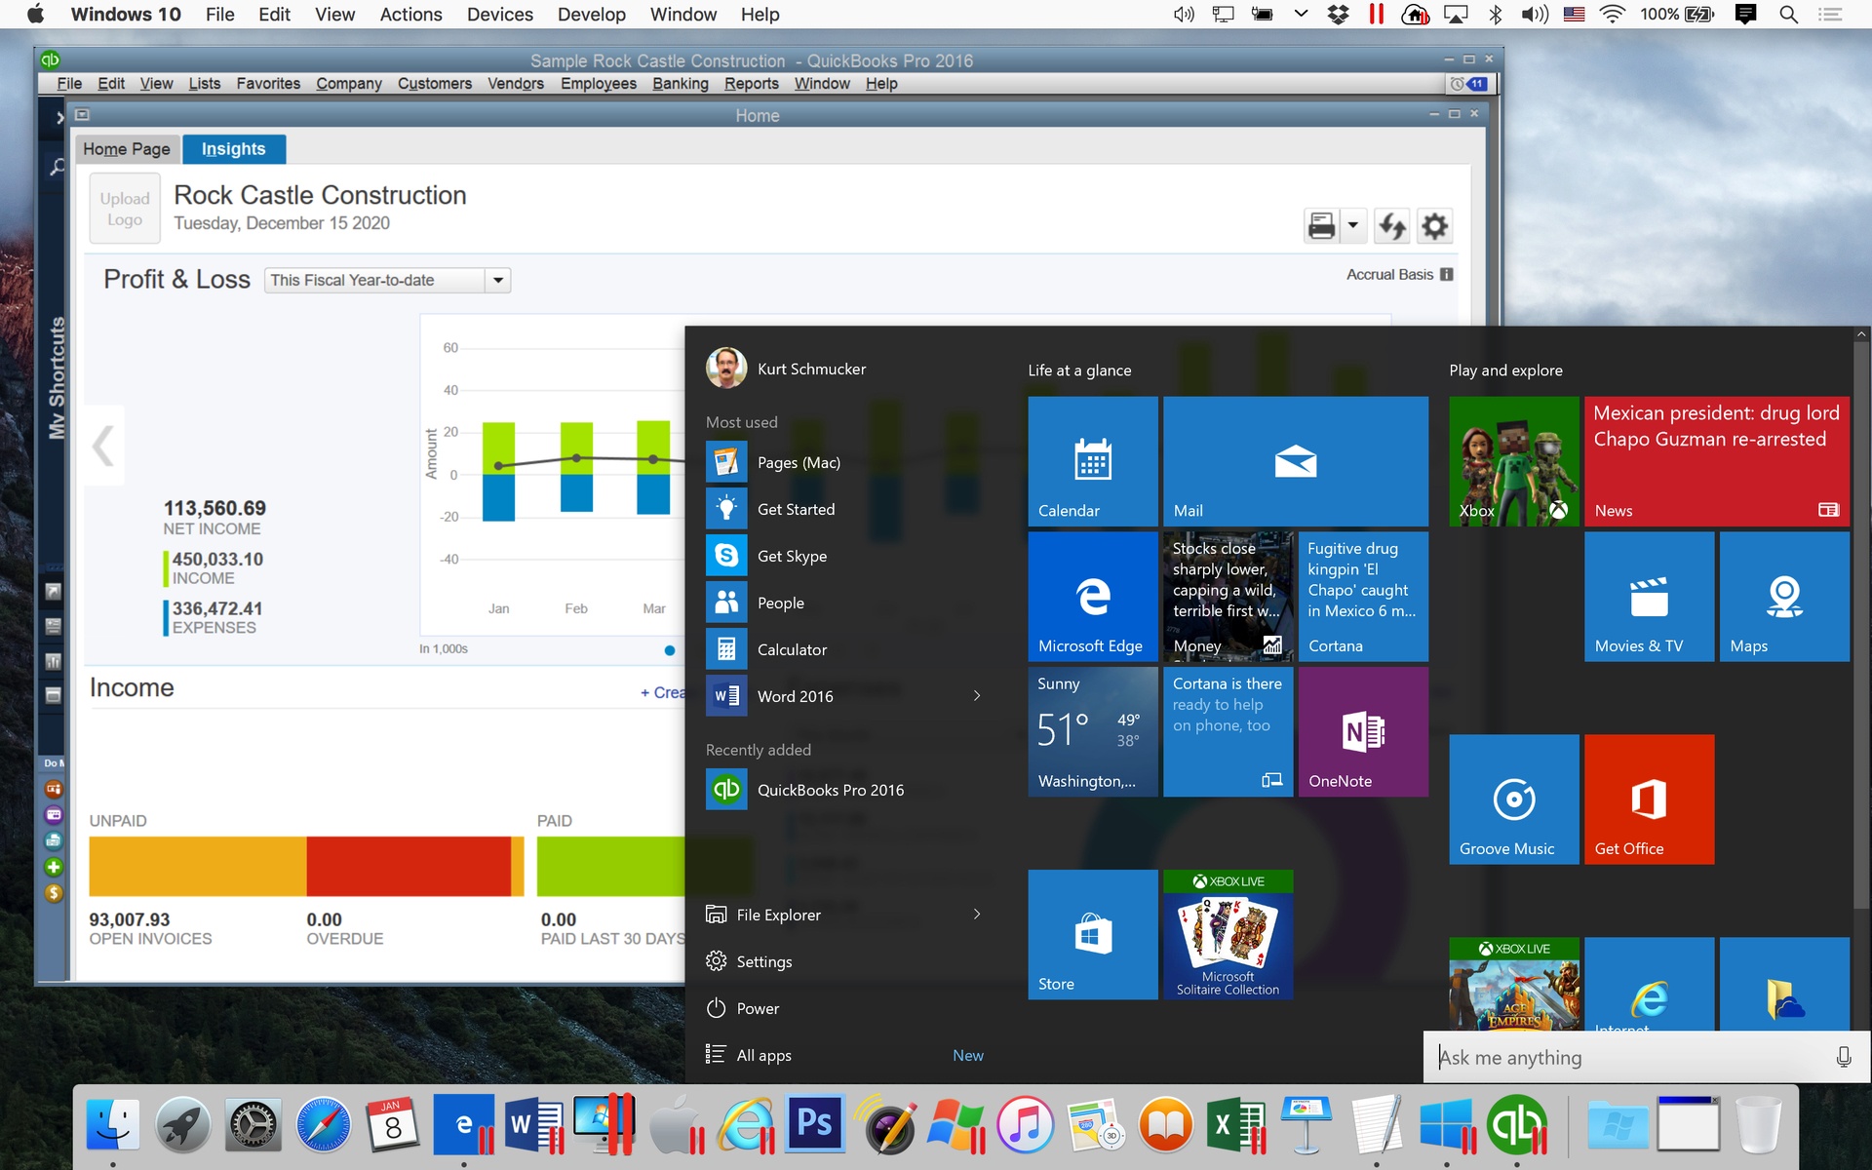
Task: Open the Maps tile
Action: click(1784, 597)
